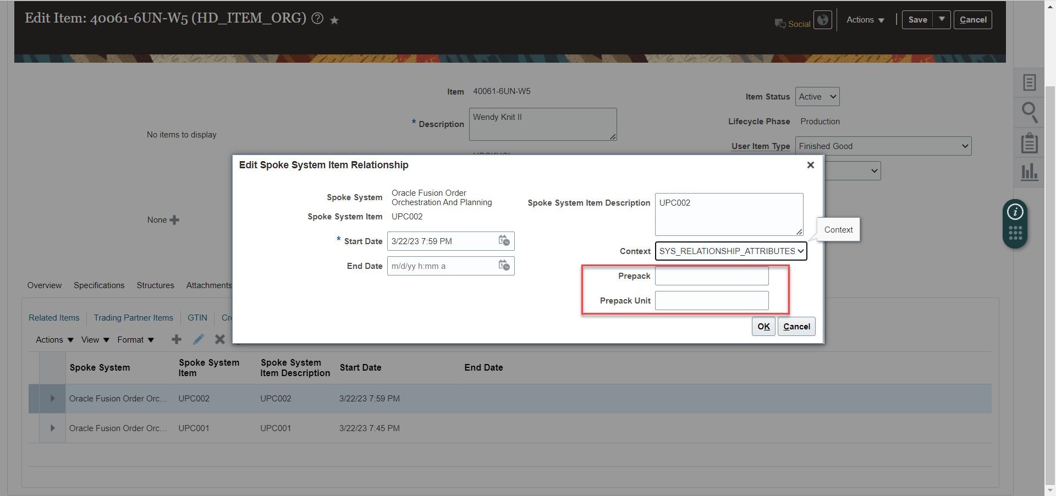Open the Trading Partner Items tab
Viewport: 1056px width, 496px height.
coord(133,318)
